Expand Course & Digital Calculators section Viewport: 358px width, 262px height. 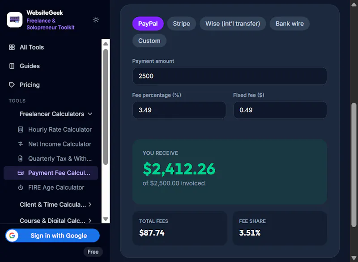pos(55,220)
